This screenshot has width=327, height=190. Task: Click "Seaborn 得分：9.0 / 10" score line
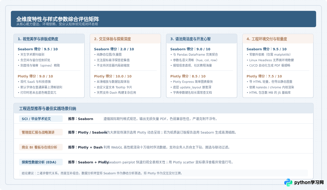[190, 49]
